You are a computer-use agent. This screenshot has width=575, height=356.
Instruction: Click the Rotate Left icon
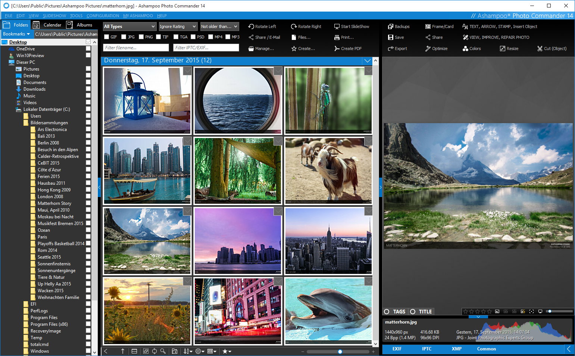pos(251,26)
